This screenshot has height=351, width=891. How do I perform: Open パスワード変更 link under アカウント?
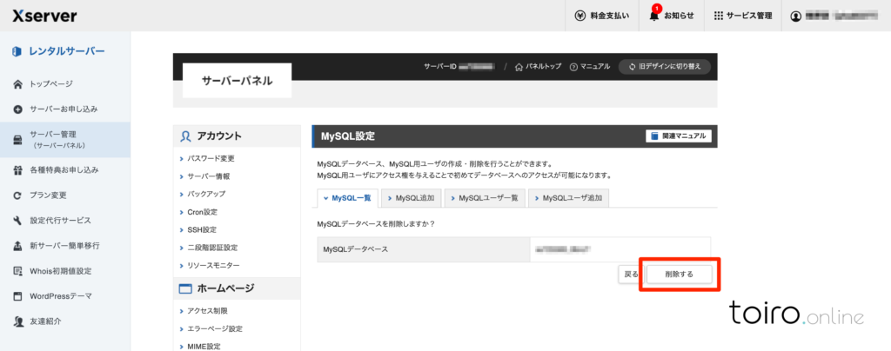click(x=211, y=159)
